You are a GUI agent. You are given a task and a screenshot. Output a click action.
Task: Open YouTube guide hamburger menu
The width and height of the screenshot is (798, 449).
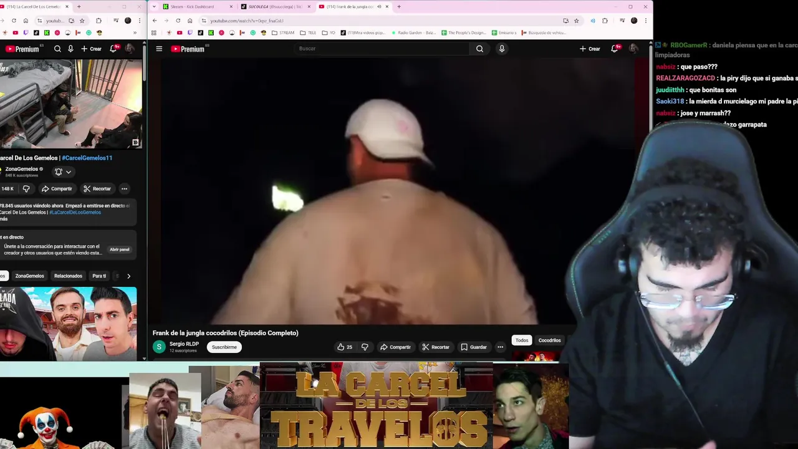[x=159, y=49]
